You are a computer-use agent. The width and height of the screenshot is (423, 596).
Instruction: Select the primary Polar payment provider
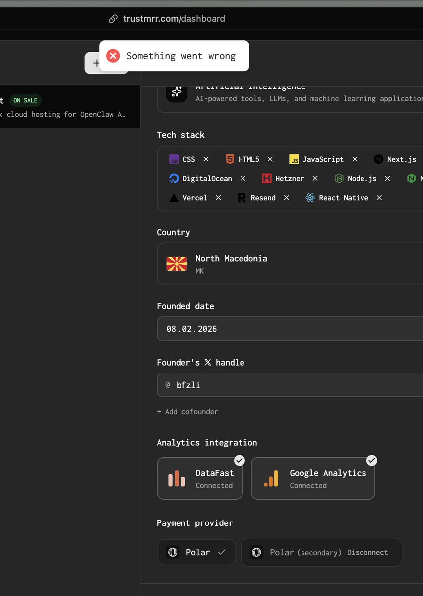tap(196, 552)
